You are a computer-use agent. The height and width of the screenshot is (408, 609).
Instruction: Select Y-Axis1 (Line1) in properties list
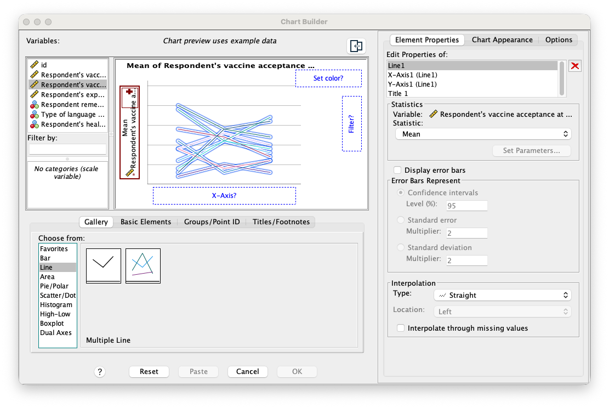[473, 84]
